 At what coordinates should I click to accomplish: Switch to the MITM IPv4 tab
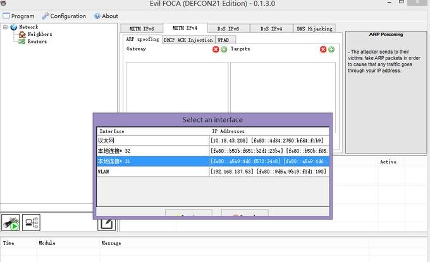point(185,28)
